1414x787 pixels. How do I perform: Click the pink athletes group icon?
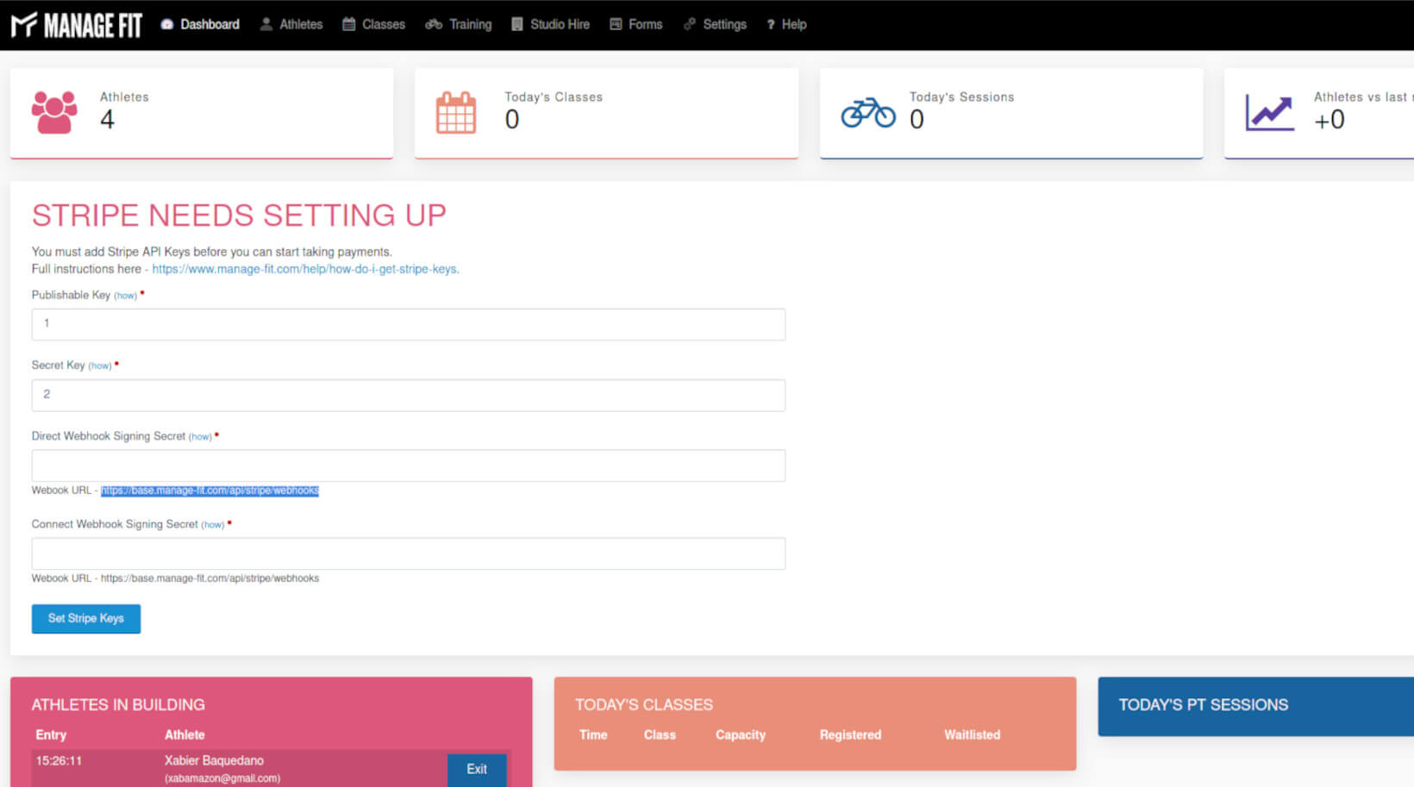[54, 112]
